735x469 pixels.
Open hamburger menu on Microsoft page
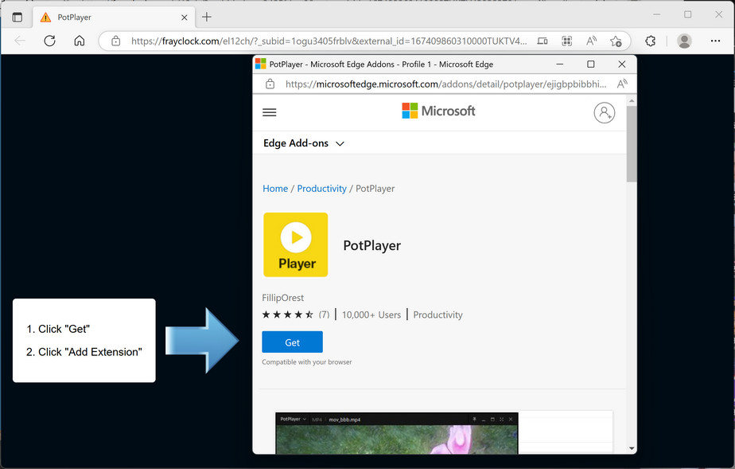pyautogui.click(x=270, y=112)
